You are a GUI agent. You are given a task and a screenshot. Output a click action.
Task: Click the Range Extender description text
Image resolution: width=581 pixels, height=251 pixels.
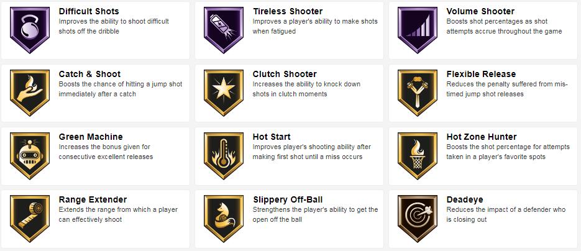click(x=118, y=215)
